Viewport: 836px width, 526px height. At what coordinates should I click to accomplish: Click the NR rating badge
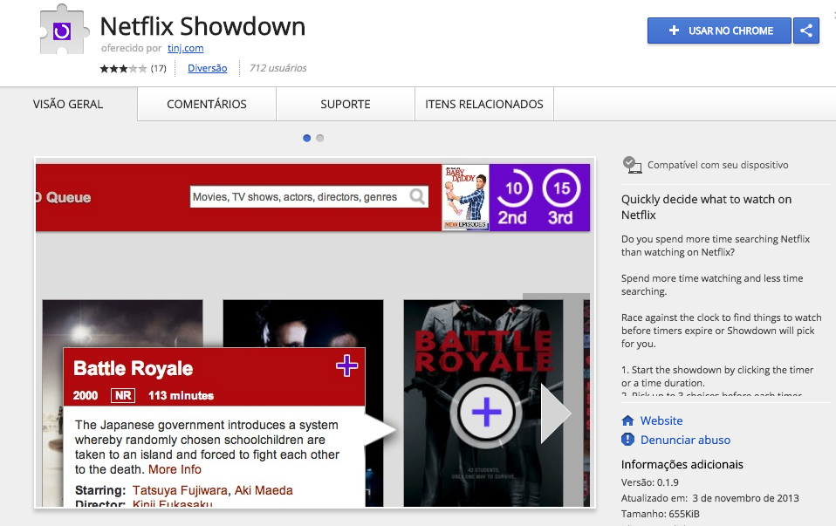[x=123, y=395]
